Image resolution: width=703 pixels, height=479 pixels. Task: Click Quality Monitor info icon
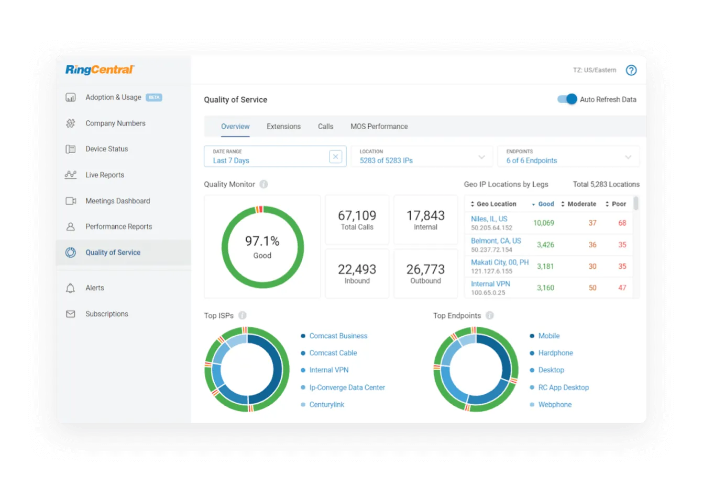pyautogui.click(x=263, y=184)
